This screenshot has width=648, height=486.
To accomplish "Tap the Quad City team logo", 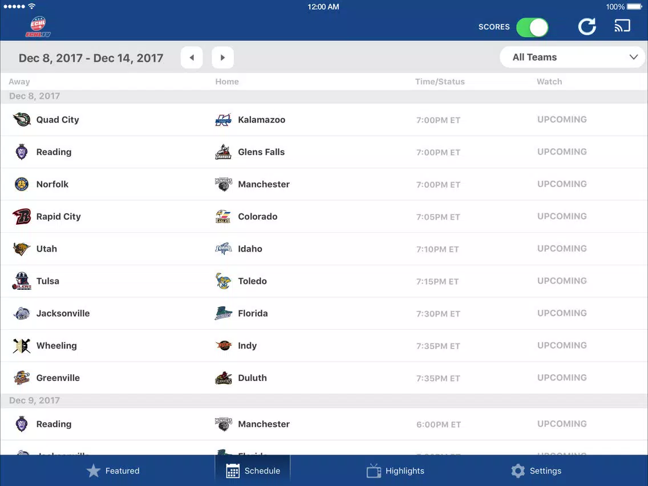I will coord(22,120).
